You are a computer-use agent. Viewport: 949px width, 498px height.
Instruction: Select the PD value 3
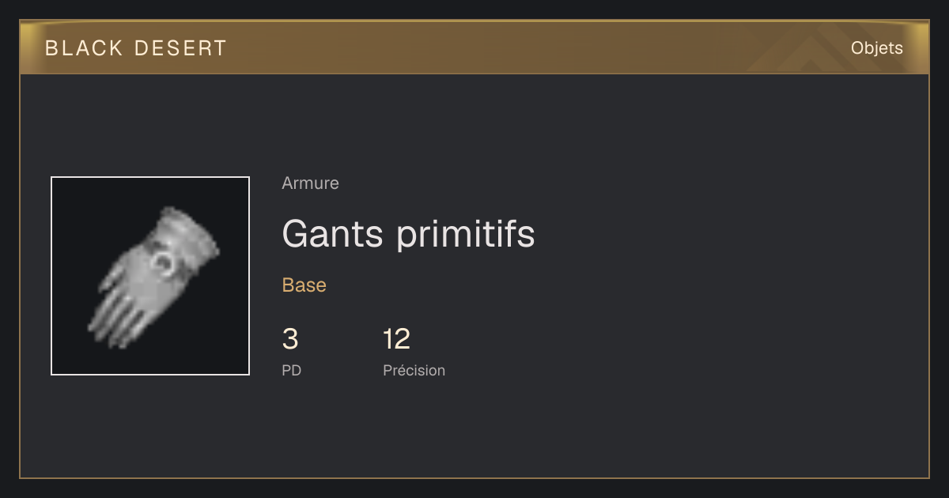click(290, 339)
